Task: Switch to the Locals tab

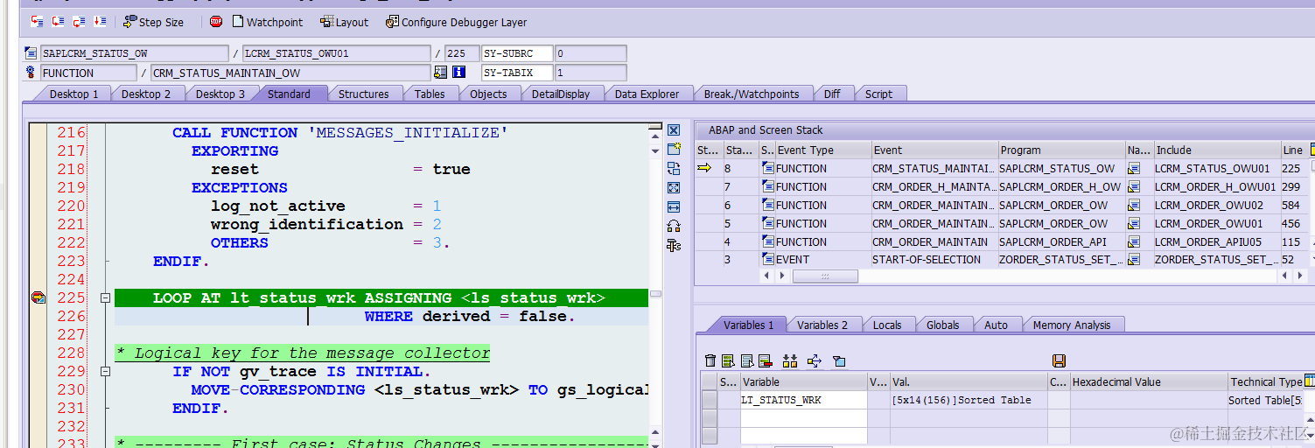Action: [x=886, y=325]
